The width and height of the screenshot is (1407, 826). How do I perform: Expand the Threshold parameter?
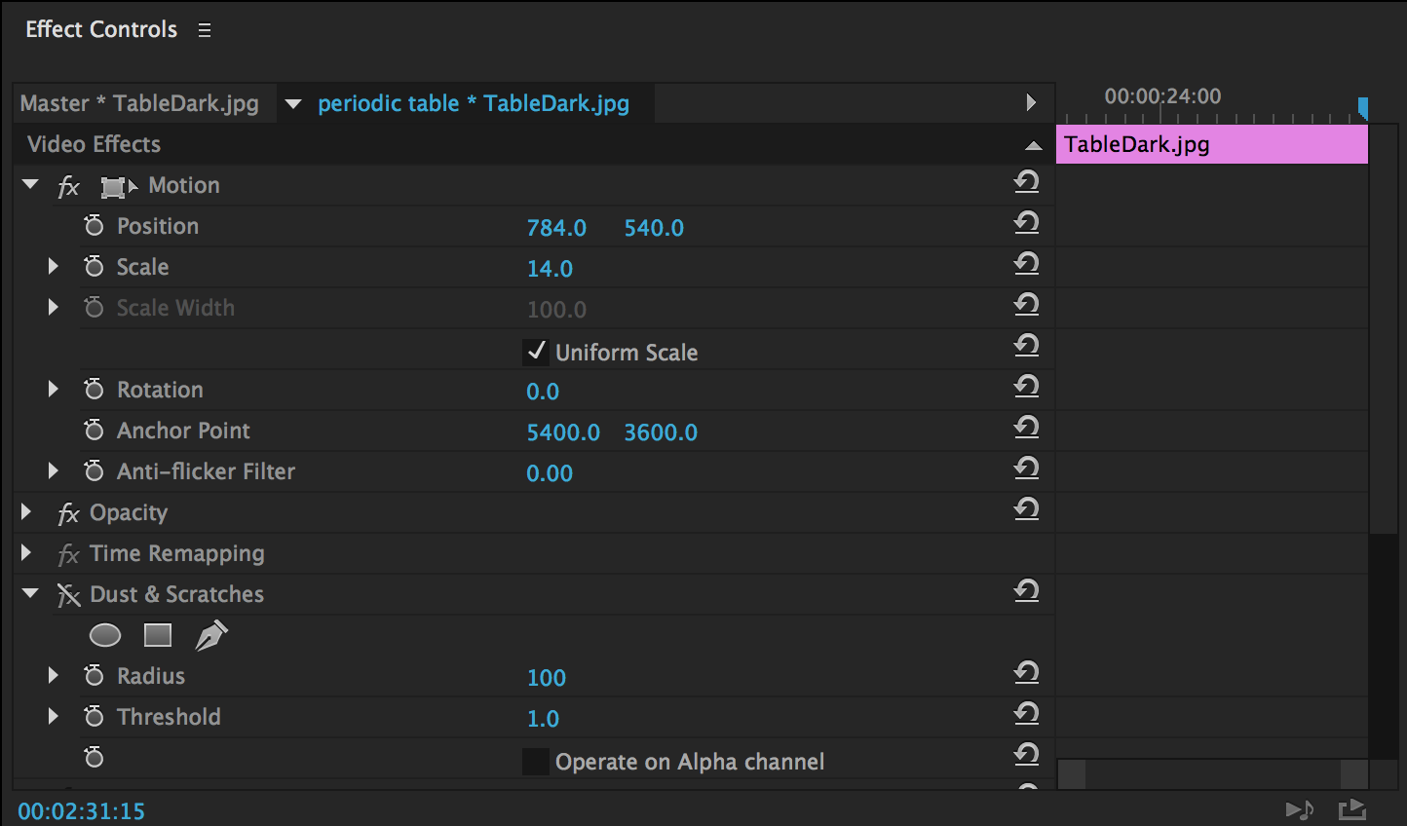pos(54,716)
